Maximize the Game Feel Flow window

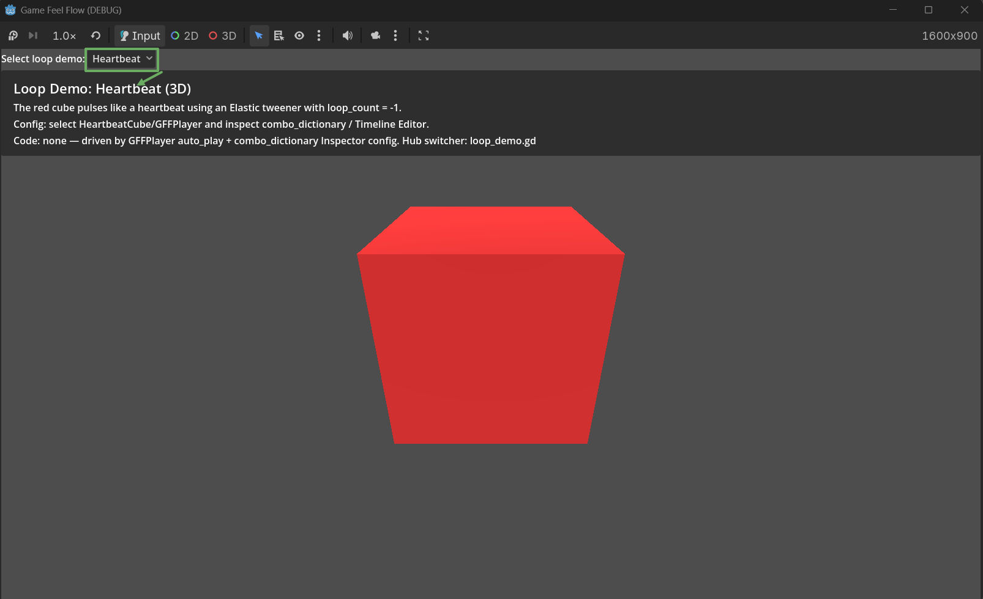pos(929,10)
